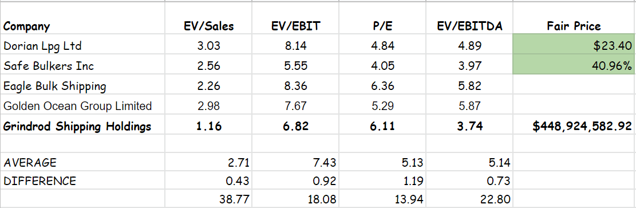
Task: Click the Fair Price header cell
Action: pos(574,18)
